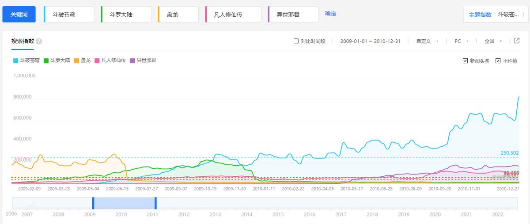Click the export/share icon above the chart
Screen dimensions: 530x224
517,41
